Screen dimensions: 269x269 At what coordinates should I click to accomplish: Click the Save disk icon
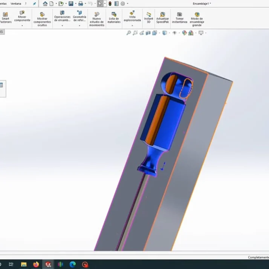pyautogui.click(x=71, y=4)
